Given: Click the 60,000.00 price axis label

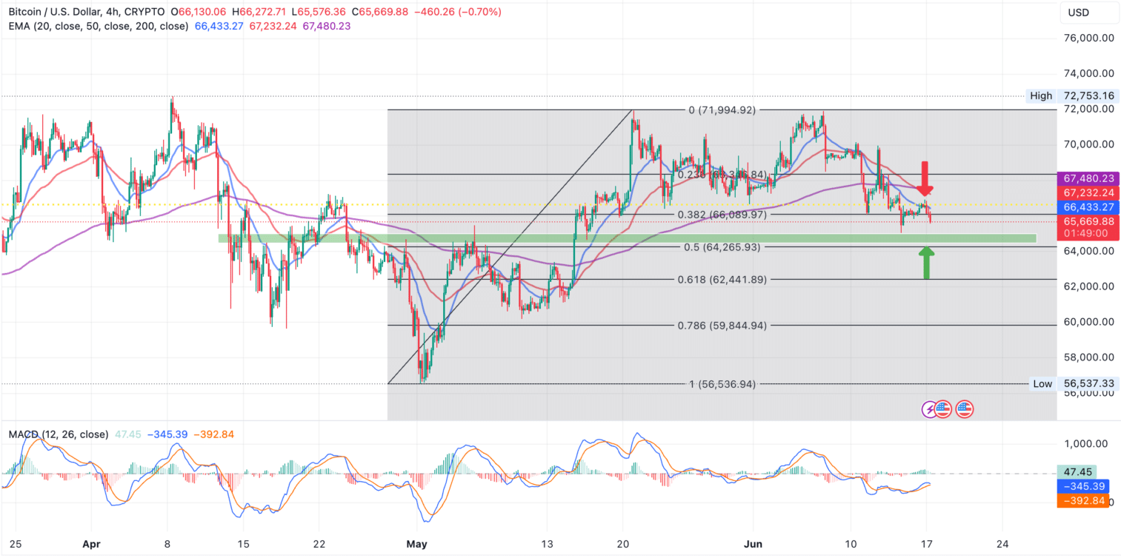Looking at the screenshot, I should (1088, 322).
